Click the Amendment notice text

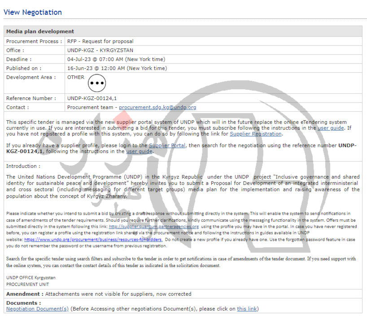[x=99, y=294]
